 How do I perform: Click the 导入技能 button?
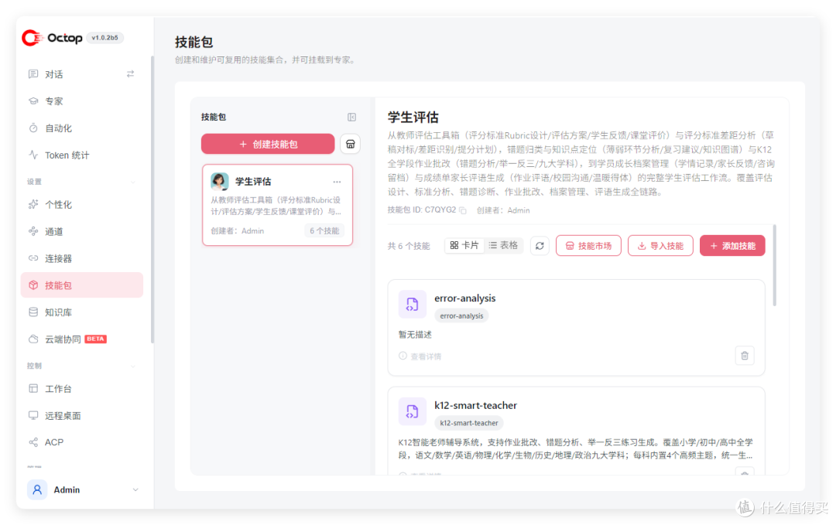[660, 246]
